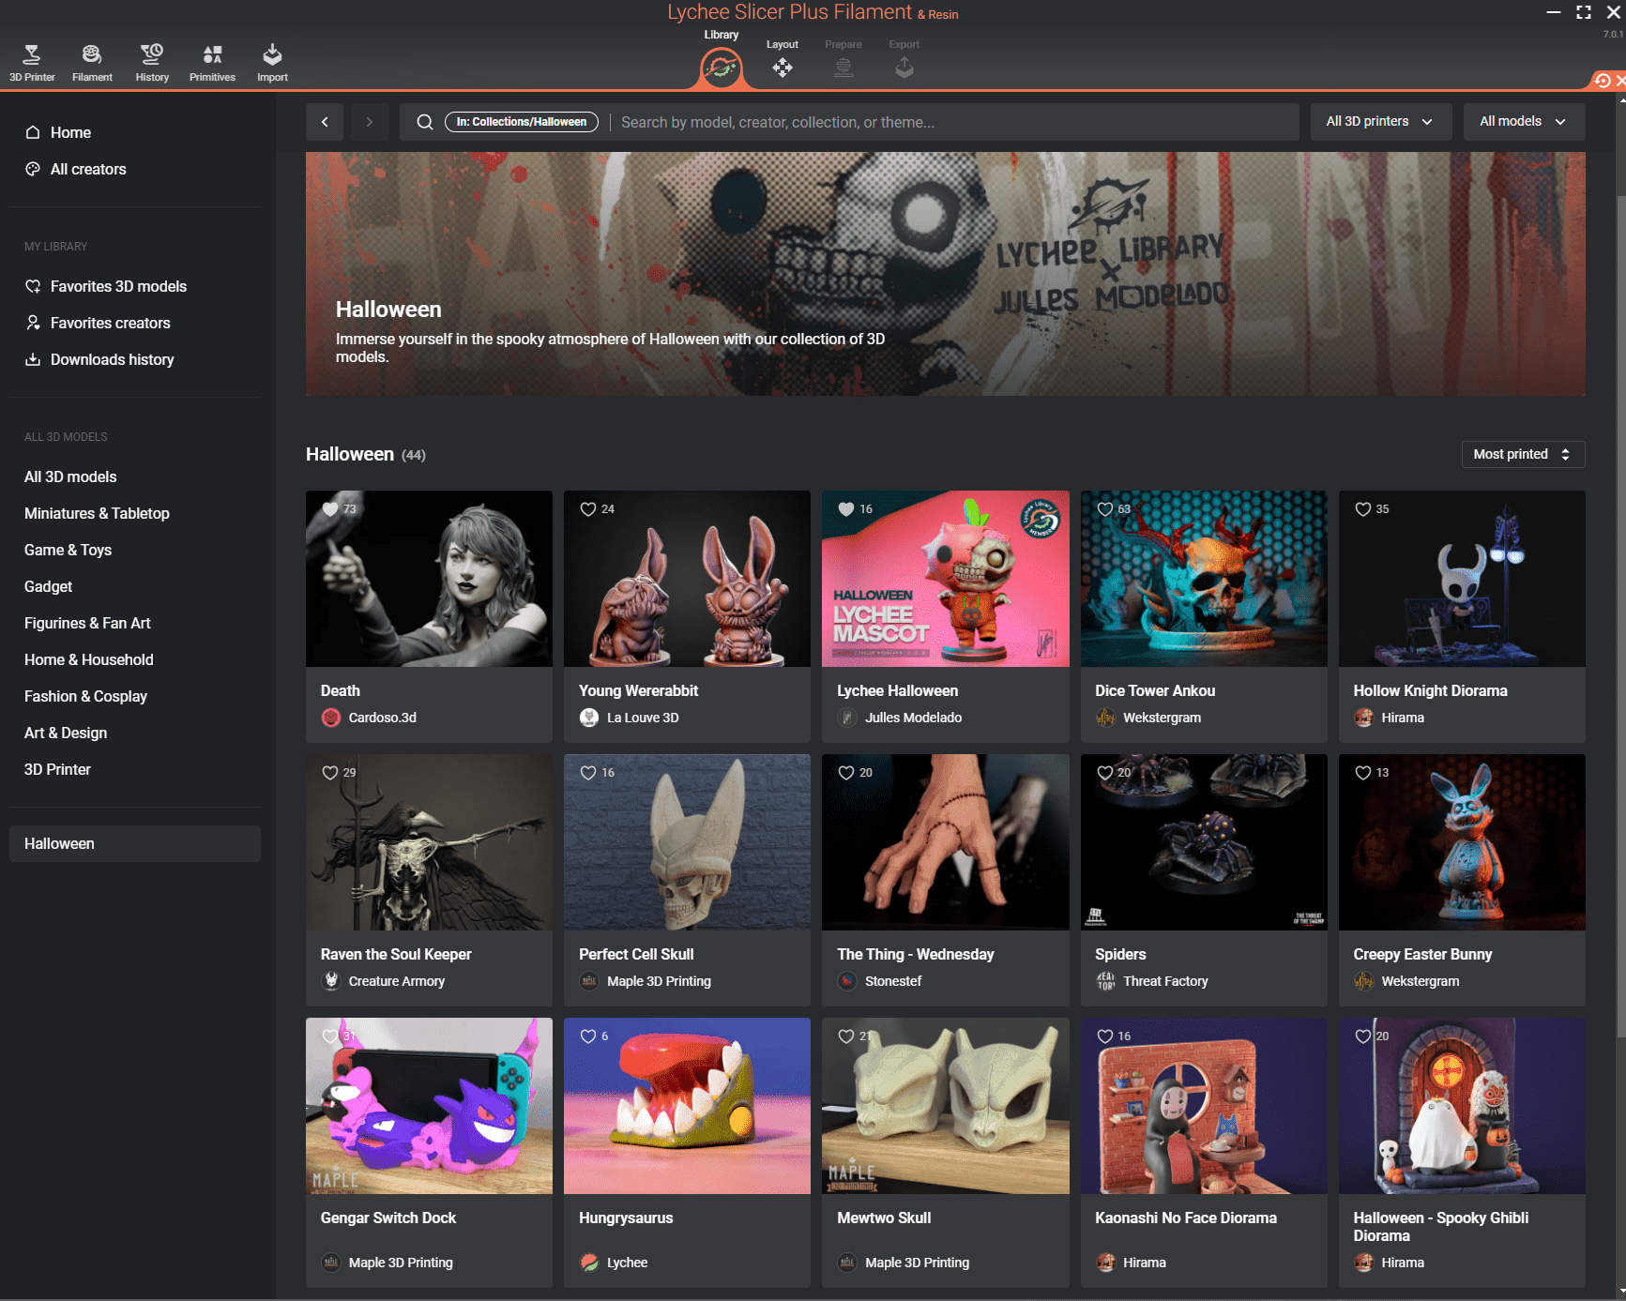The width and height of the screenshot is (1626, 1301).
Task: Open the All 3D printers dropdown
Action: point(1380,122)
